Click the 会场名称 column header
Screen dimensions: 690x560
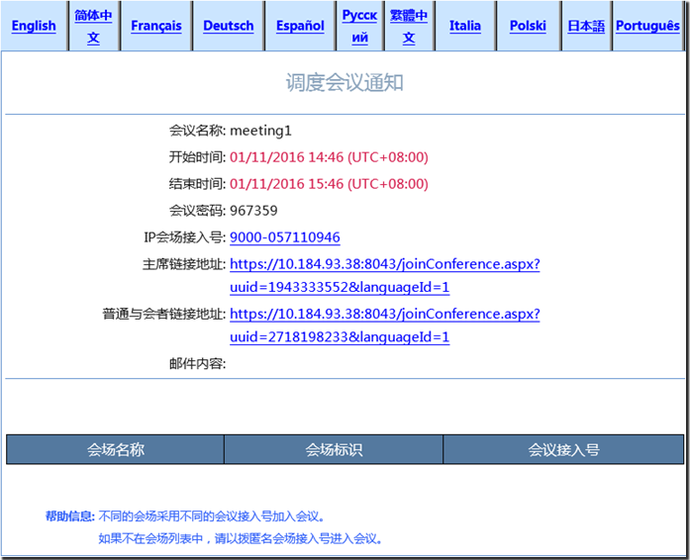coord(116,449)
